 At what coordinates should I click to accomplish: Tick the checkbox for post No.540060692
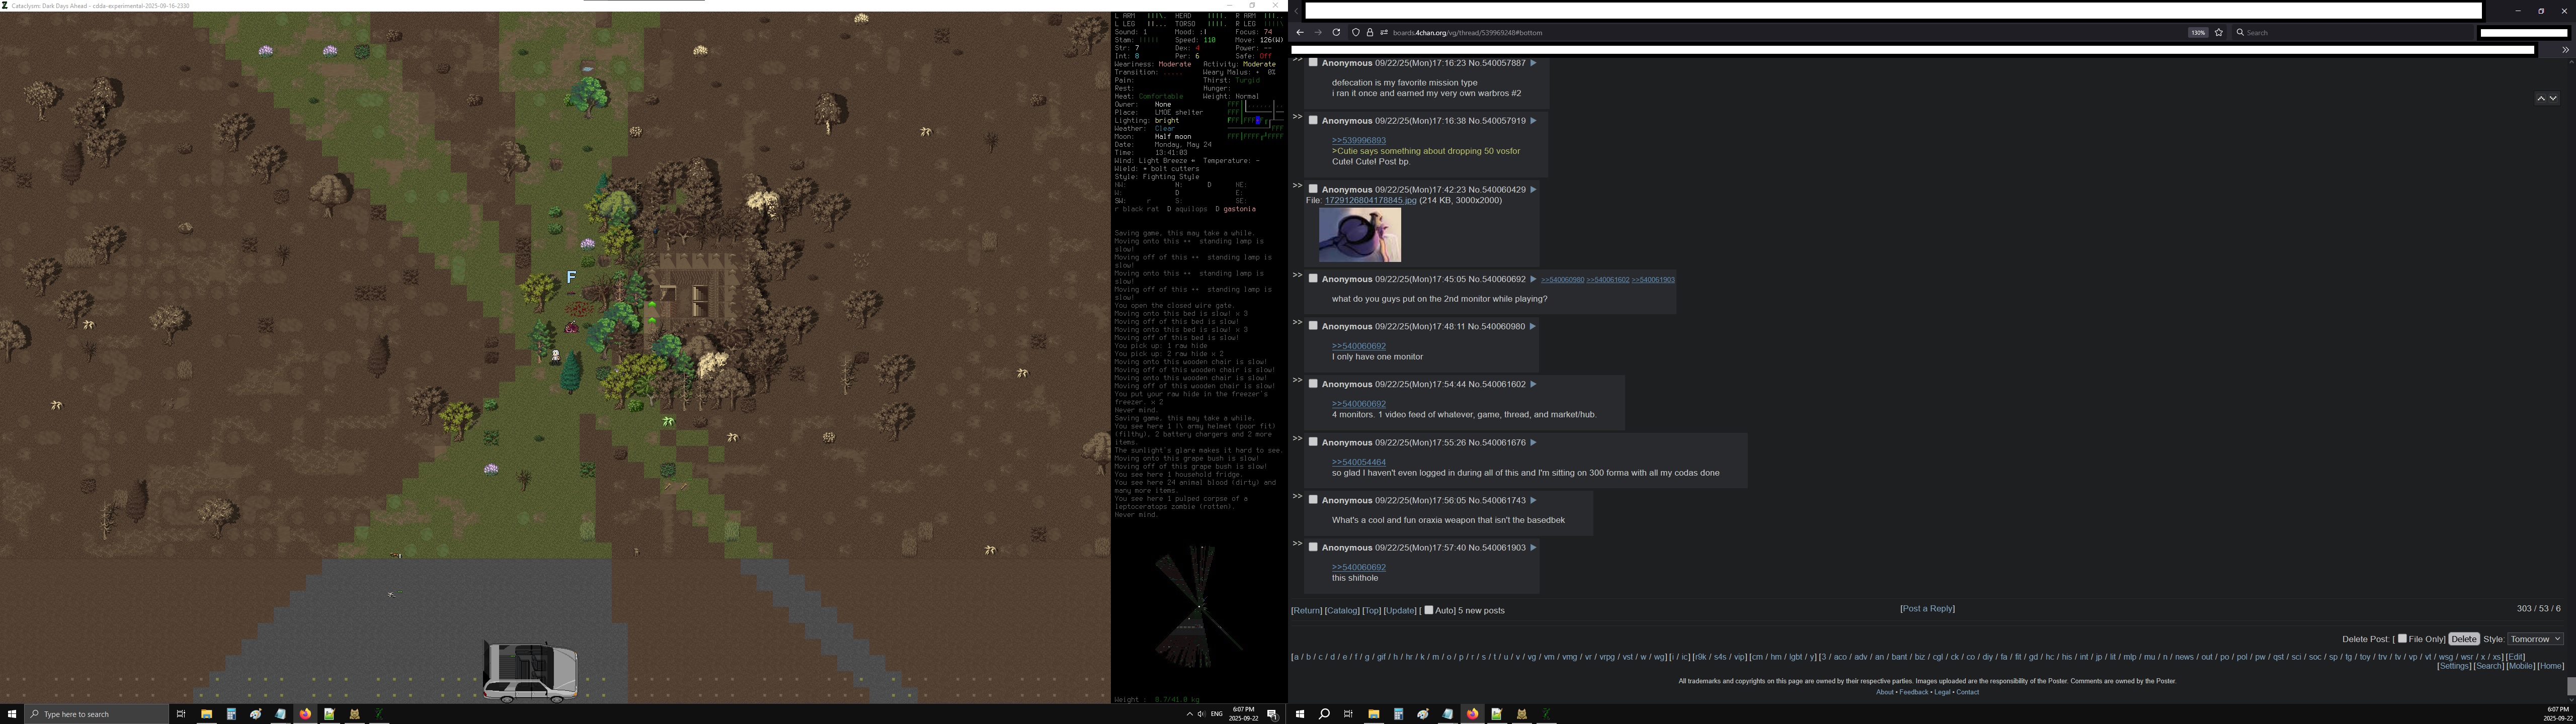(x=1313, y=278)
